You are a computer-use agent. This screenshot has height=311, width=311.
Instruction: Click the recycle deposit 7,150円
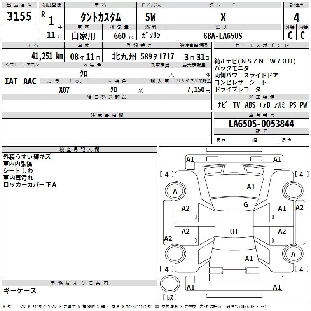(199, 90)
